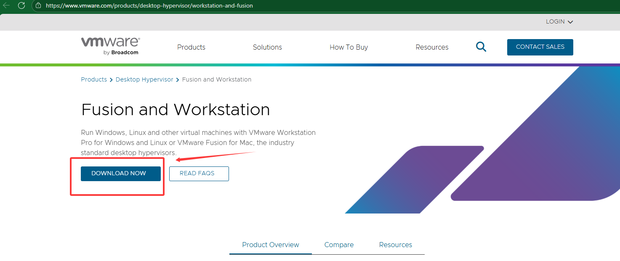The height and width of the screenshot is (261, 620).
Task: Open the search magnifier icon
Action: click(481, 47)
